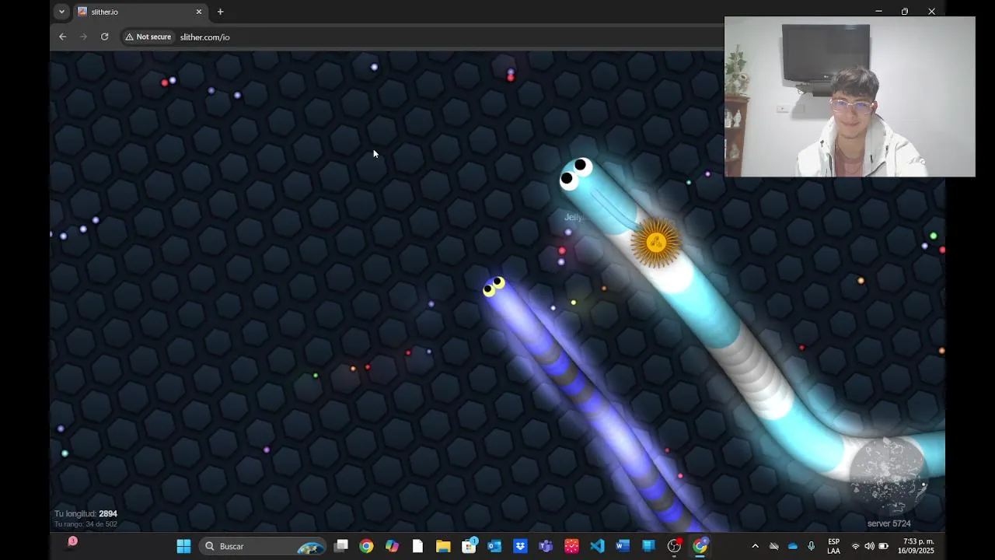This screenshot has width=995, height=560.
Task: Go back in browser history
Action: pyautogui.click(x=63, y=37)
